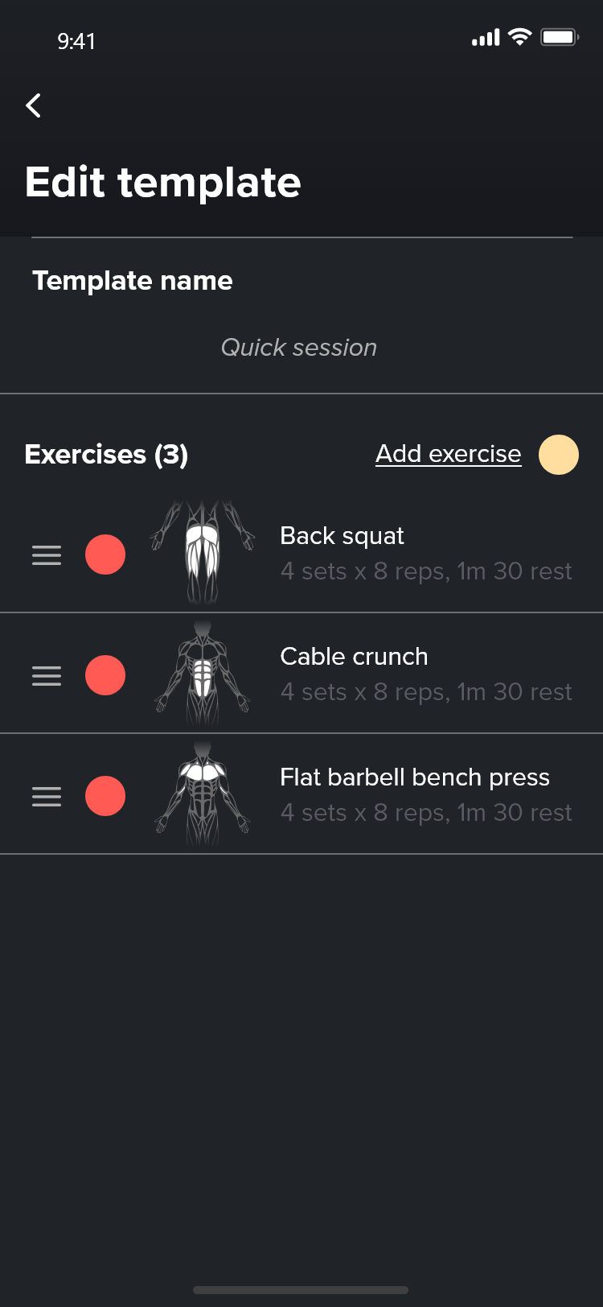
Task: Tap Back squat sets and reps details
Action: (426, 571)
